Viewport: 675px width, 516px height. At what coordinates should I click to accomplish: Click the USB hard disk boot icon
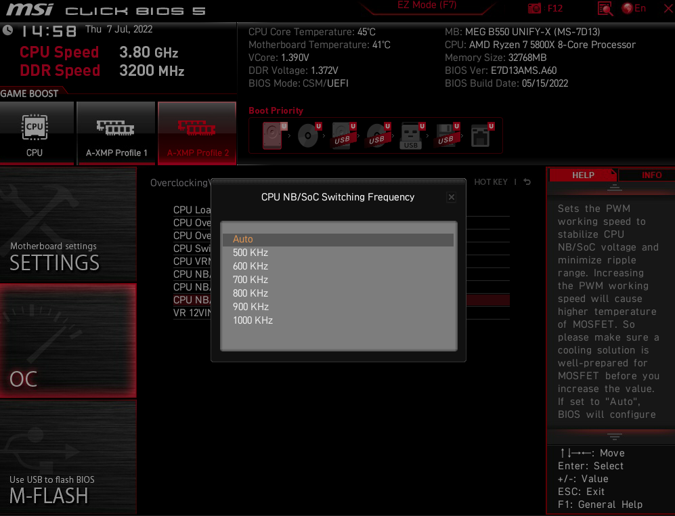(x=343, y=135)
